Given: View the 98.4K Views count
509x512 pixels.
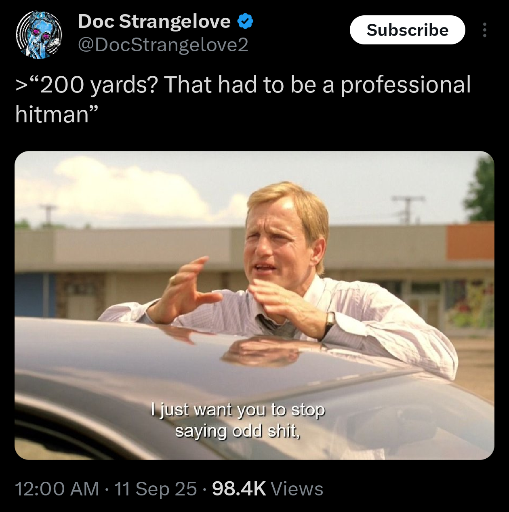Looking at the screenshot, I should pos(267,489).
